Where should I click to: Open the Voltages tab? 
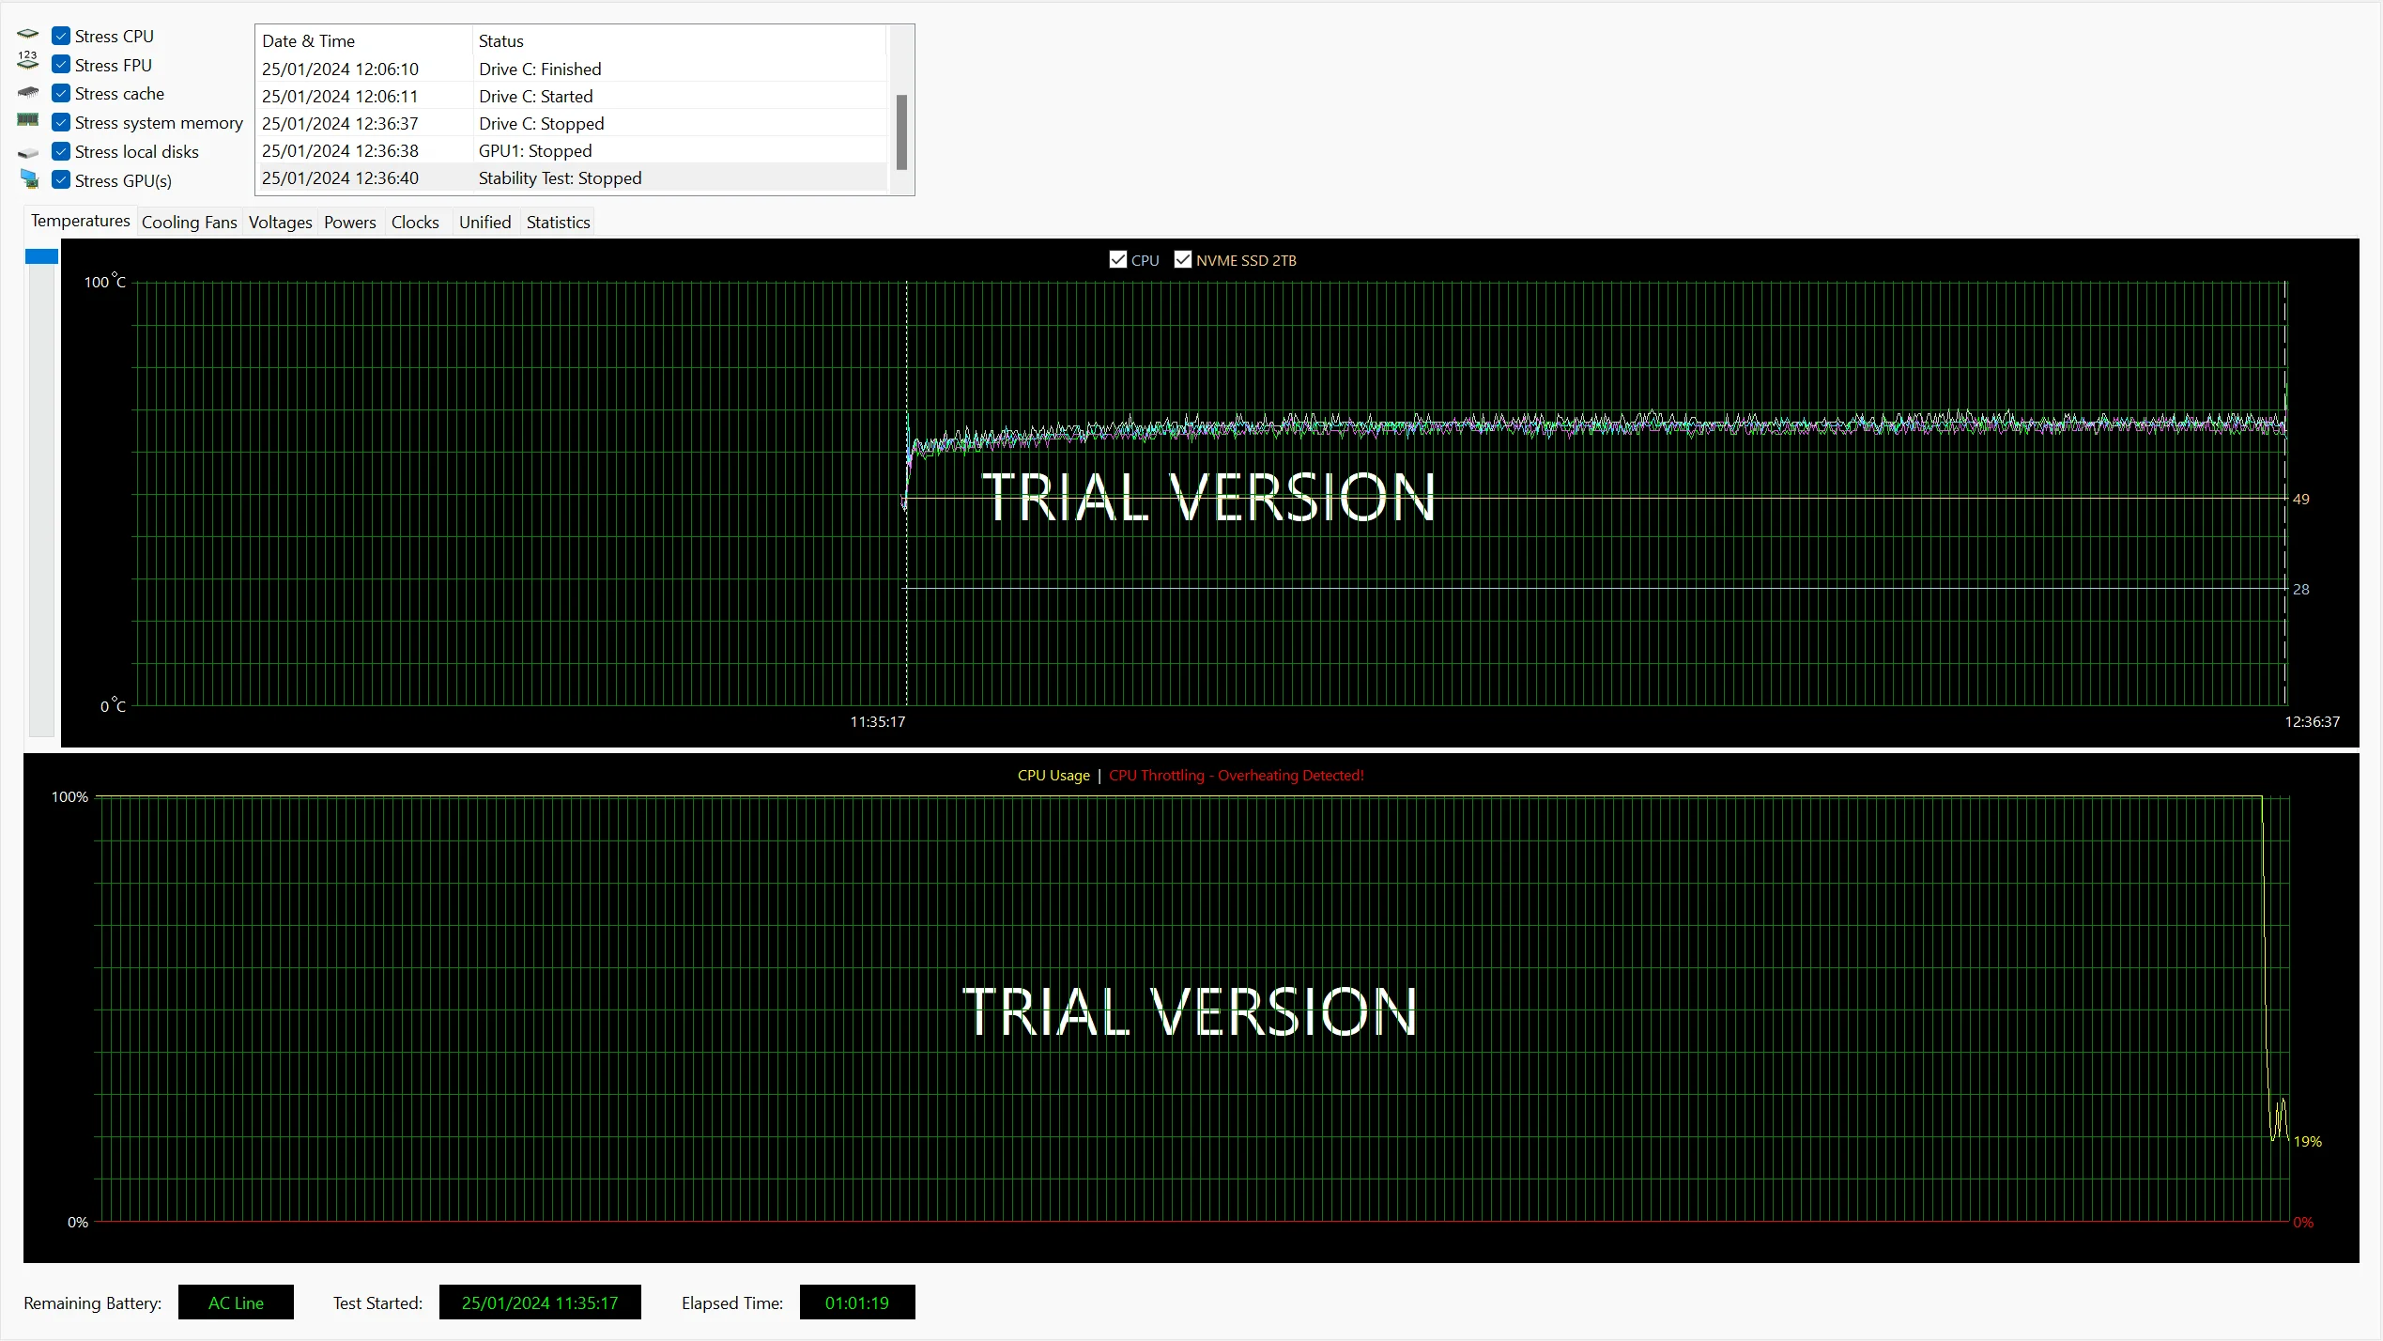(280, 223)
